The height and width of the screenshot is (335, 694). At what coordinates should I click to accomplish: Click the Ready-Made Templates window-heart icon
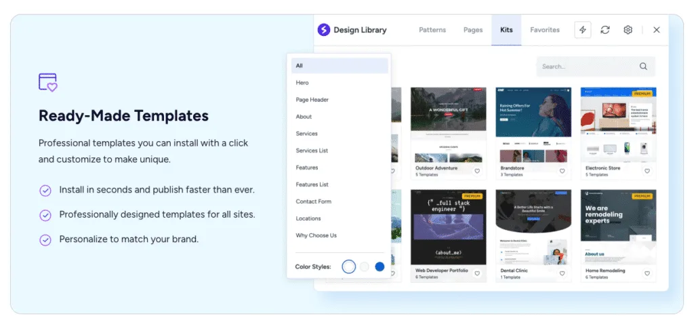pyautogui.click(x=48, y=83)
